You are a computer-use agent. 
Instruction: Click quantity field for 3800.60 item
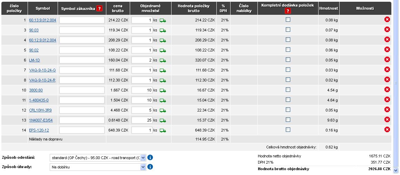tap(142, 90)
